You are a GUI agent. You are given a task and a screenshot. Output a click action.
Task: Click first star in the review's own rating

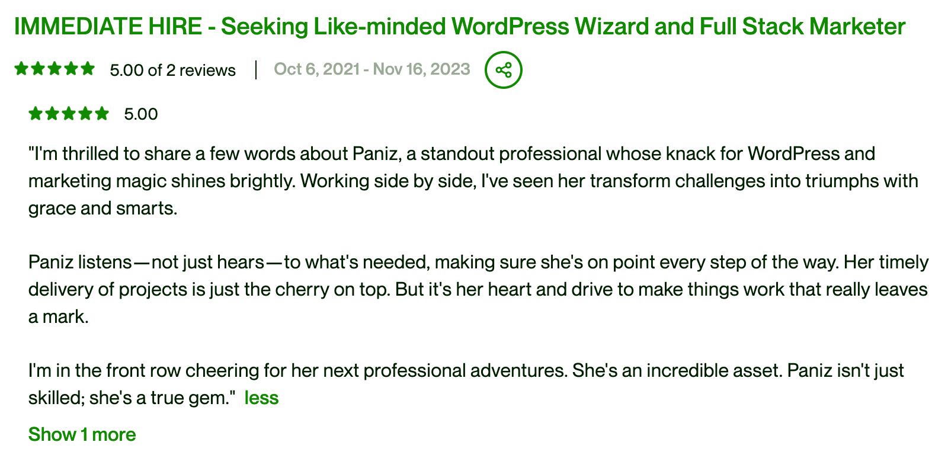pos(36,113)
